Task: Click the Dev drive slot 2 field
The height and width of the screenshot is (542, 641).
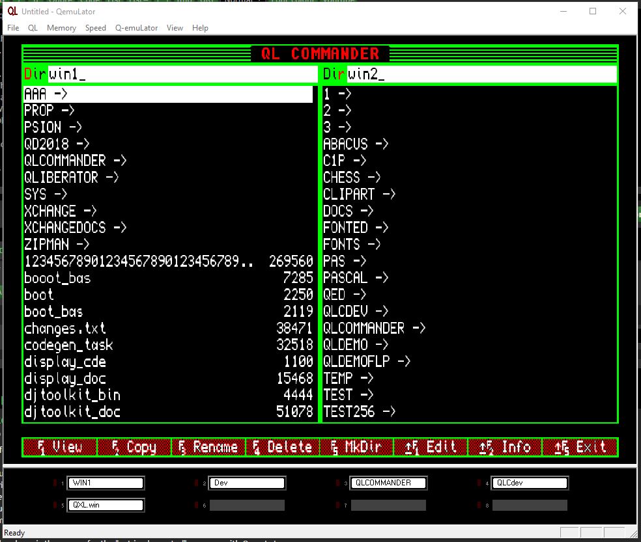Action: [x=247, y=483]
